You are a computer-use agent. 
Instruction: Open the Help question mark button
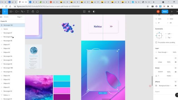click(x=177, y=95)
